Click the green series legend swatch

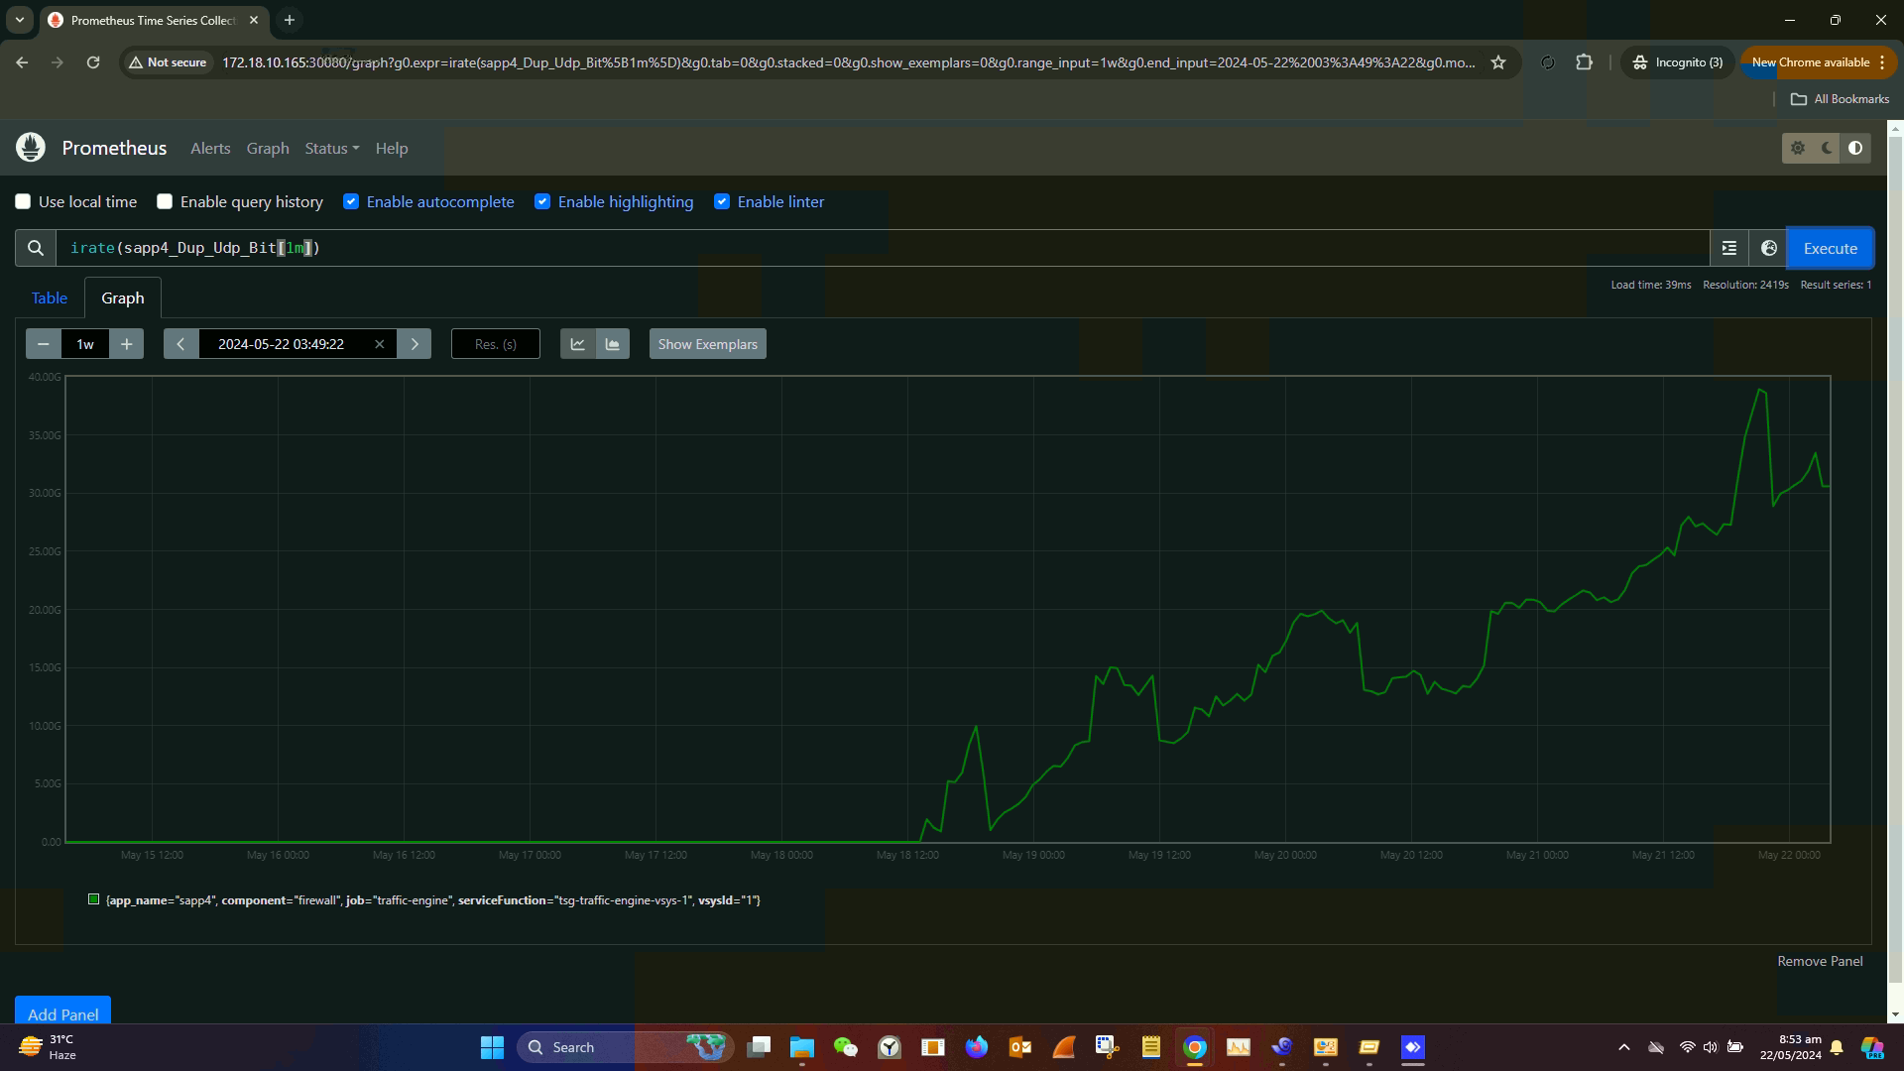(x=94, y=899)
